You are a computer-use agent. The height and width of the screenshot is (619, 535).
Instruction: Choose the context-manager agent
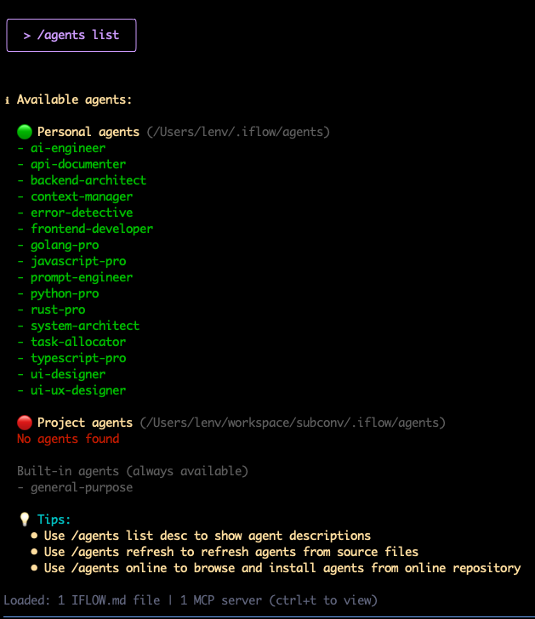pyautogui.click(x=82, y=196)
